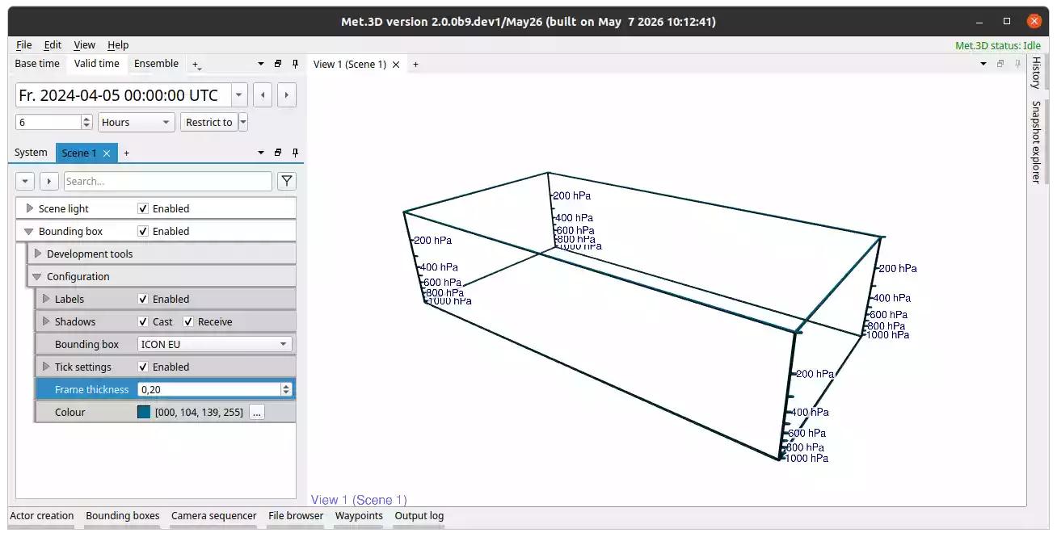The width and height of the screenshot is (1057, 537).
Task: Float the scene panel dock widget
Action: pyautogui.click(x=278, y=153)
